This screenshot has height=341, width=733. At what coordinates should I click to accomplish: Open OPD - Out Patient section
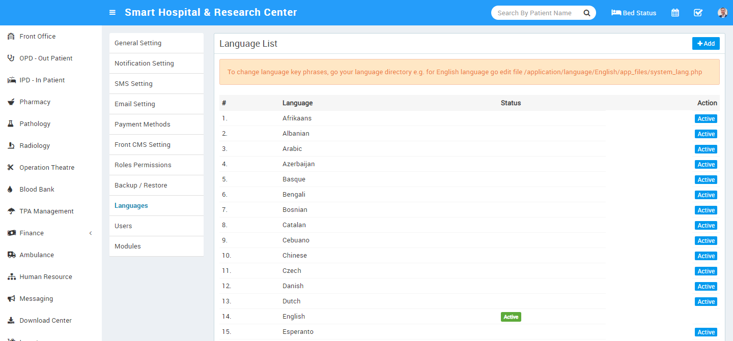click(x=46, y=58)
